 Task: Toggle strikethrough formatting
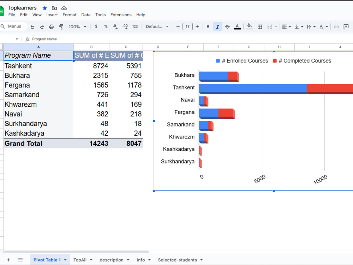pyautogui.click(x=227, y=26)
